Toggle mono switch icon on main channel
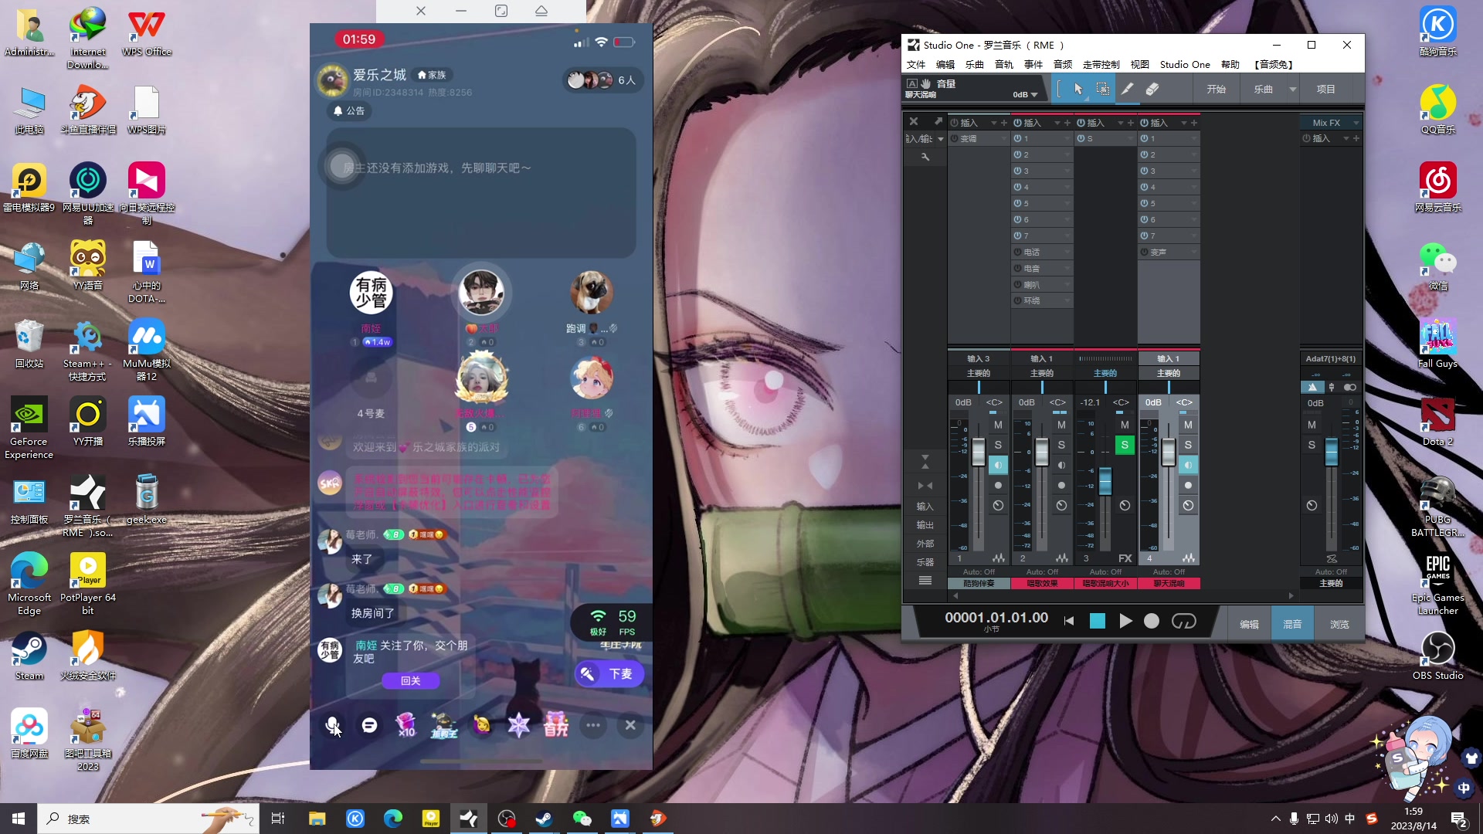 (1349, 387)
